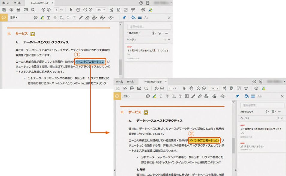Click the help question mark icon in top-left window
Viewport: 286px width, 176px height.
pos(141,3)
